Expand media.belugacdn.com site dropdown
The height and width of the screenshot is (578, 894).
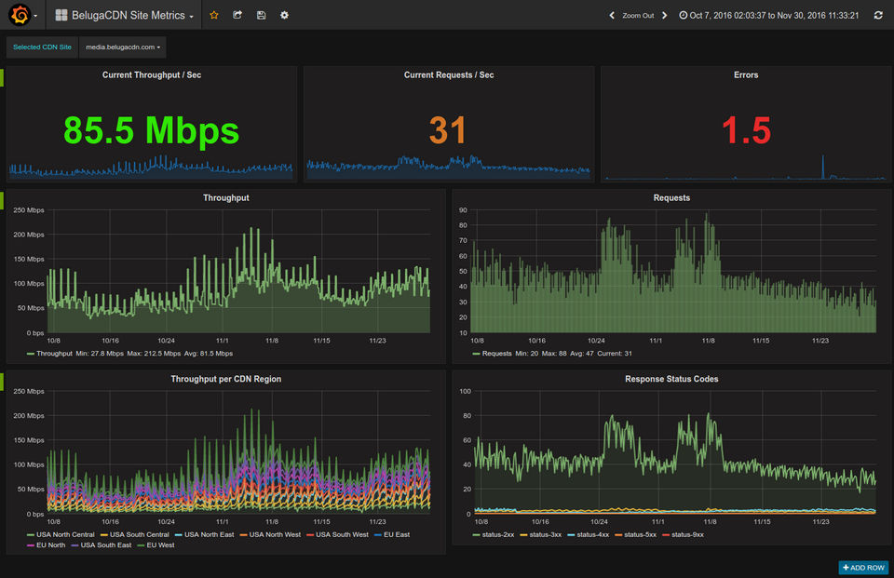click(x=123, y=47)
